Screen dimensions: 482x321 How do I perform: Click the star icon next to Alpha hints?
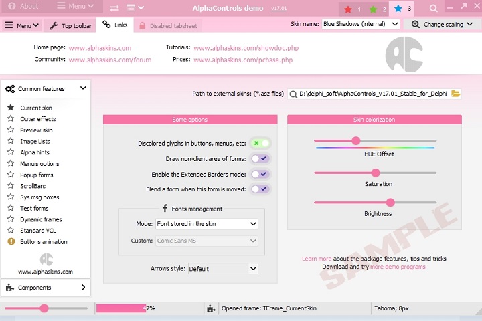11,152
